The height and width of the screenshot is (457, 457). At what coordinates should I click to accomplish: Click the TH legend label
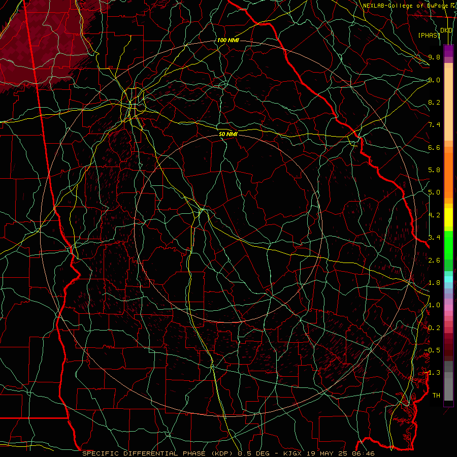[436, 396]
